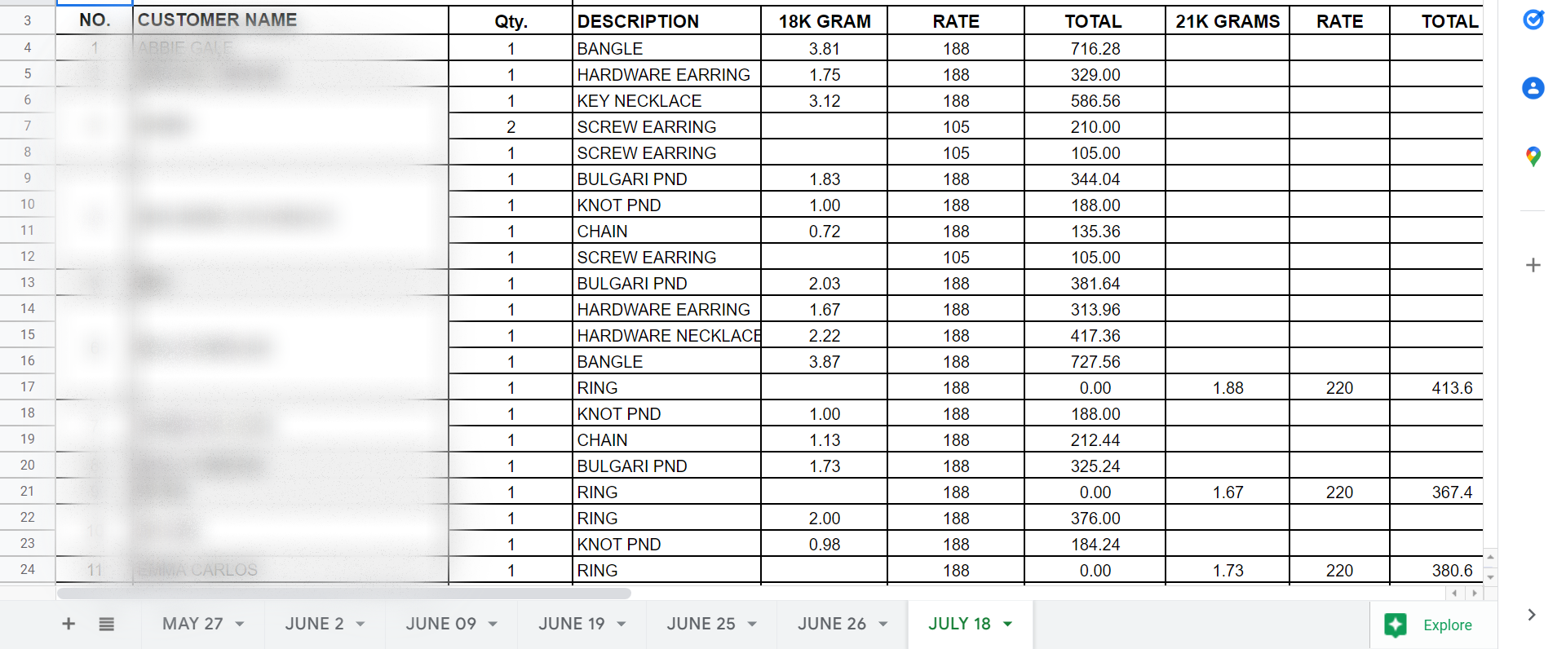Image resolution: width=1566 pixels, height=649 pixels.
Task: Open the all sheets list icon
Action: [x=106, y=624]
